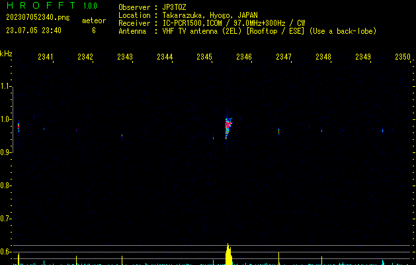Click the meteor count value 6

tap(93, 30)
